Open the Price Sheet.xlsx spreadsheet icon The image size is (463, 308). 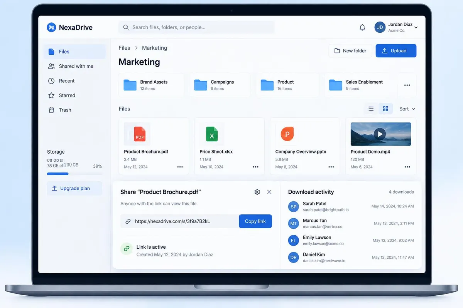[212, 134]
